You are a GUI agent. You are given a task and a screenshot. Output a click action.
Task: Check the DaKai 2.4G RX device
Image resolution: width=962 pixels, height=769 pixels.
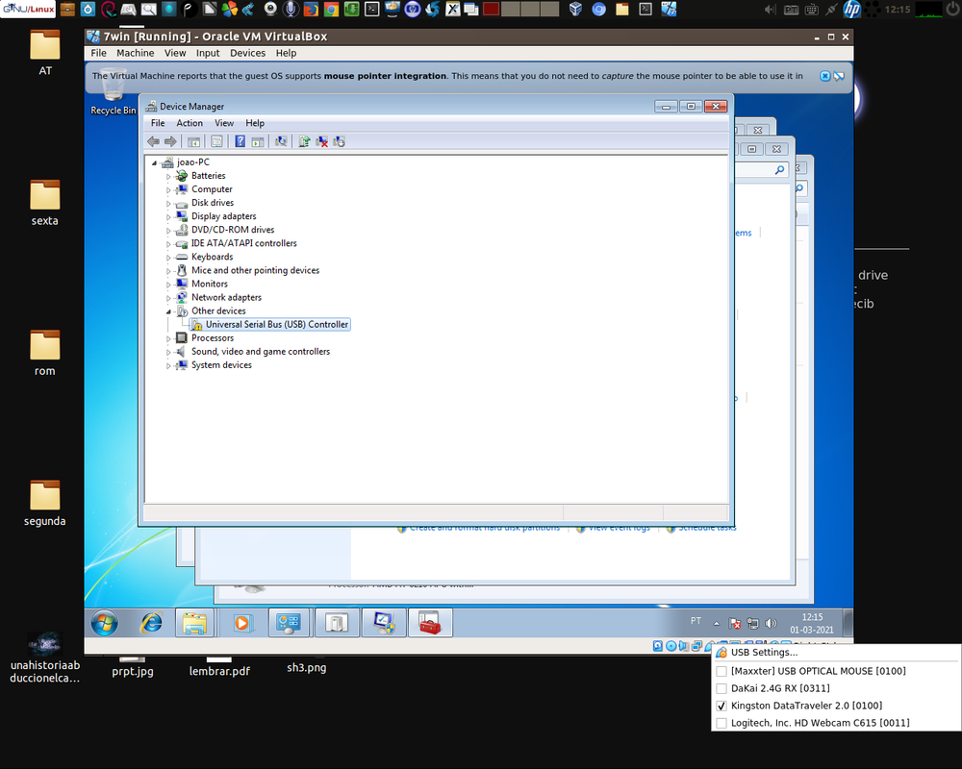722,688
